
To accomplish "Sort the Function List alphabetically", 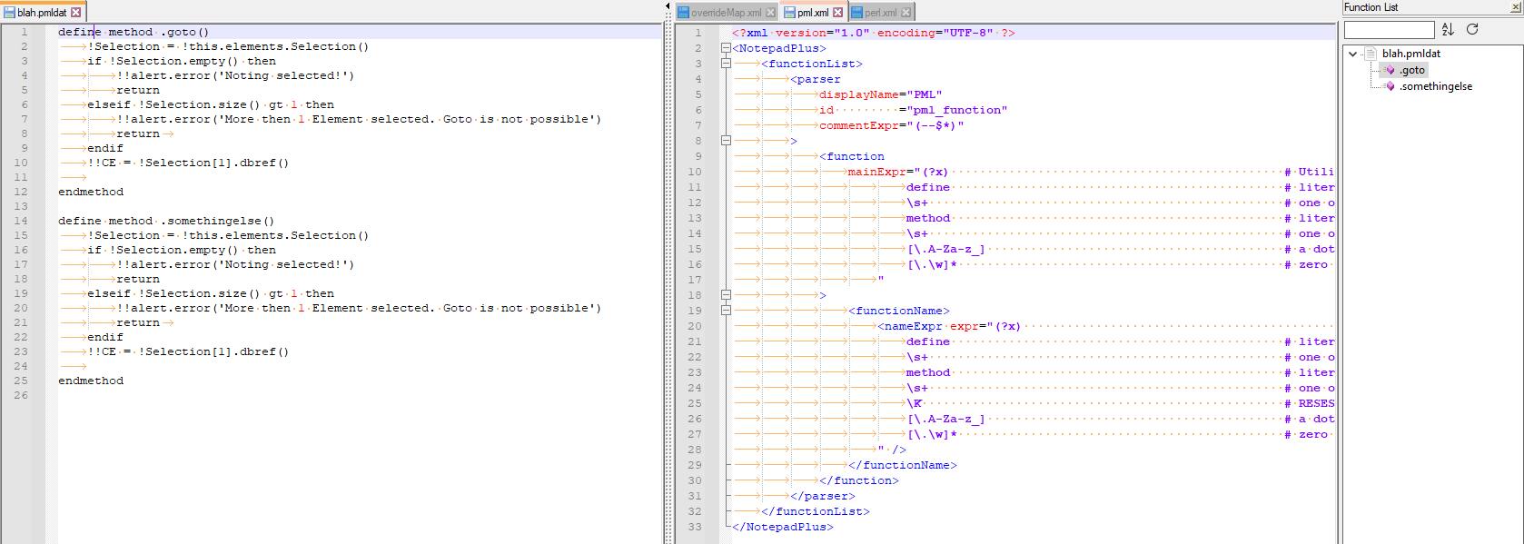I will (1448, 29).
